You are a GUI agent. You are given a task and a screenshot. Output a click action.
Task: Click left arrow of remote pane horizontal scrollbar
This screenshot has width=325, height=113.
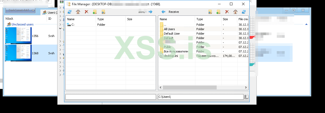160,88
